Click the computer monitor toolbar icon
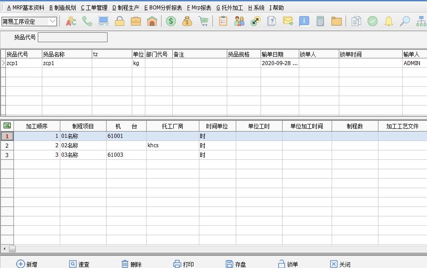The width and height of the screenshot is (427, 268). click(x=103, y=21)
